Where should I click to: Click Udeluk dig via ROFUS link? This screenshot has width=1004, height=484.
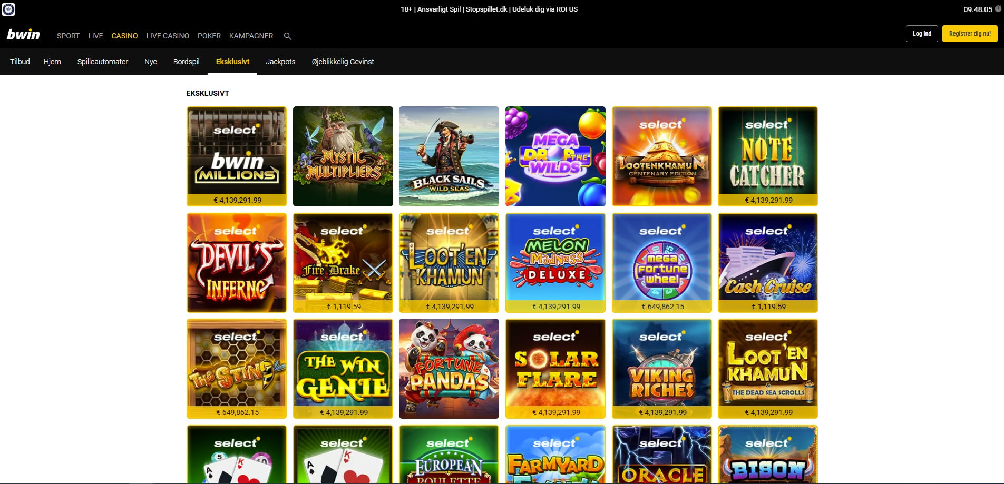tap(545, 9)
